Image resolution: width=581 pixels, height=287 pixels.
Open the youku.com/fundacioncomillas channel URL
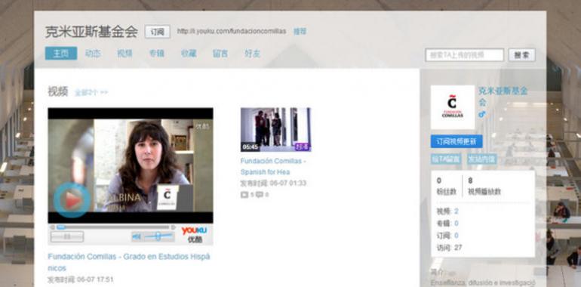coord(232,32)
